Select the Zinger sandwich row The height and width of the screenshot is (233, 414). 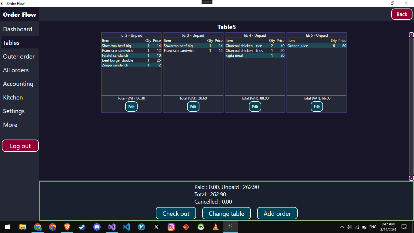131,65
